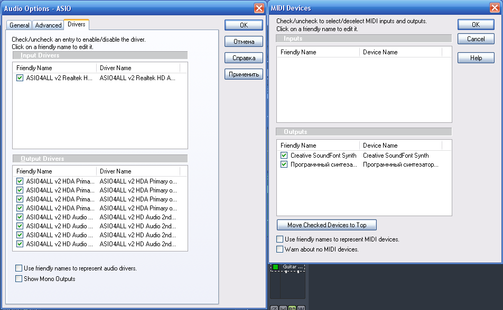503x310 pixels.
Task: Click Input Drivers Driver Name column header
Action: (x=138, y=68)
